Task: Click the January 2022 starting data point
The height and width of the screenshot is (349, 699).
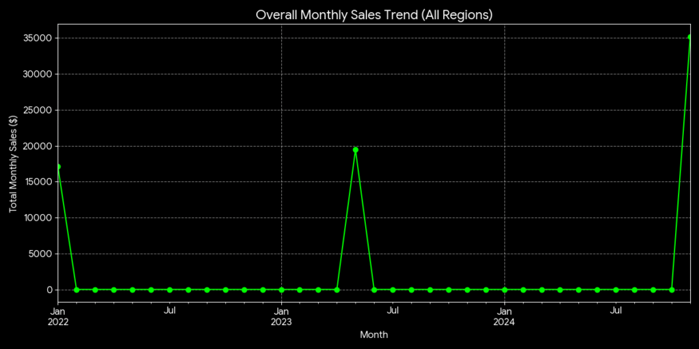Action: click(58, 166)
